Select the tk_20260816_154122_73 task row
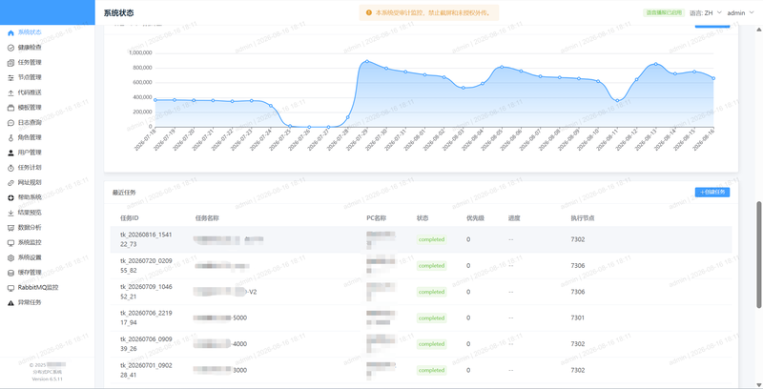Screen dimensions: 763x389 pyautogui.click(x=421, y=239)
